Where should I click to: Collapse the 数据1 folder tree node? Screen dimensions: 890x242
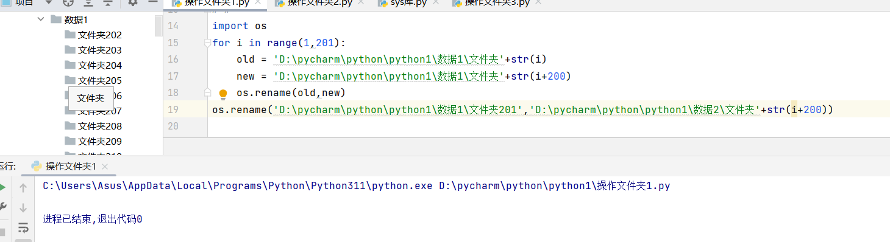(41, 19)
